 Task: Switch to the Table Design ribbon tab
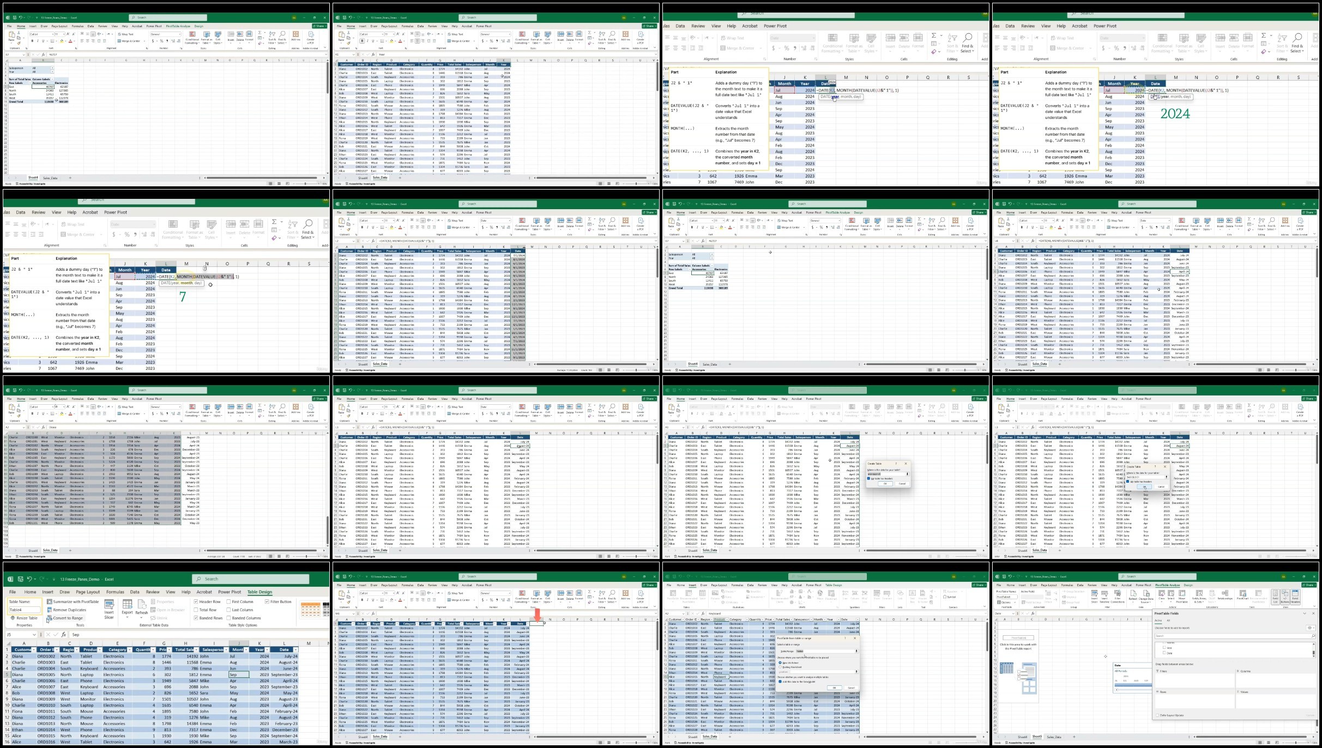coord(259,592)
